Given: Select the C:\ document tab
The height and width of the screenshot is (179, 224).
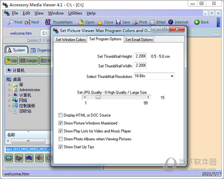Looking at the screenshot, I should pyautogui.click(x=45, y=33).
